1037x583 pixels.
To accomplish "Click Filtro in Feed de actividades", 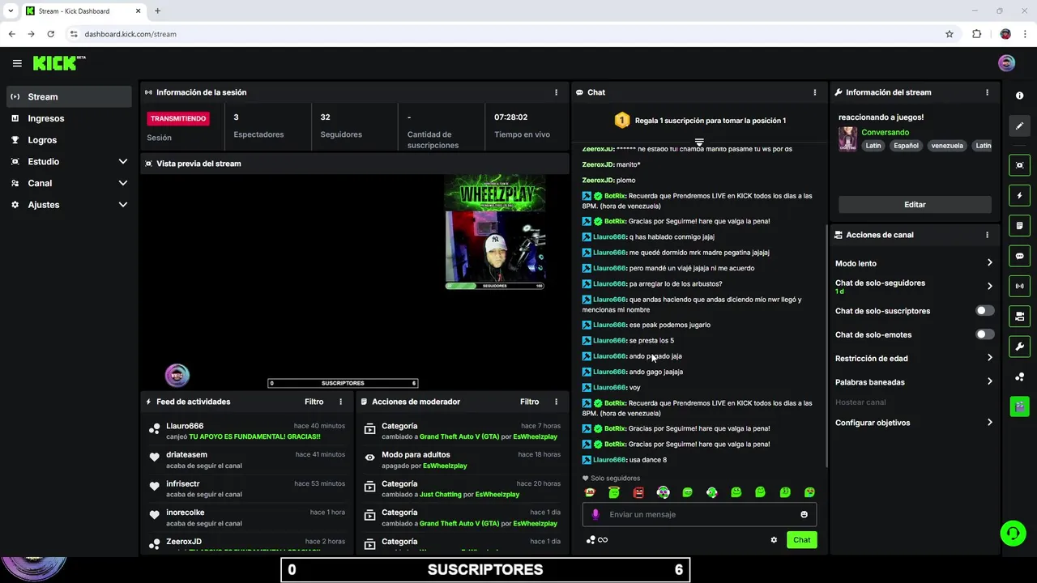I will pos(314,402).
